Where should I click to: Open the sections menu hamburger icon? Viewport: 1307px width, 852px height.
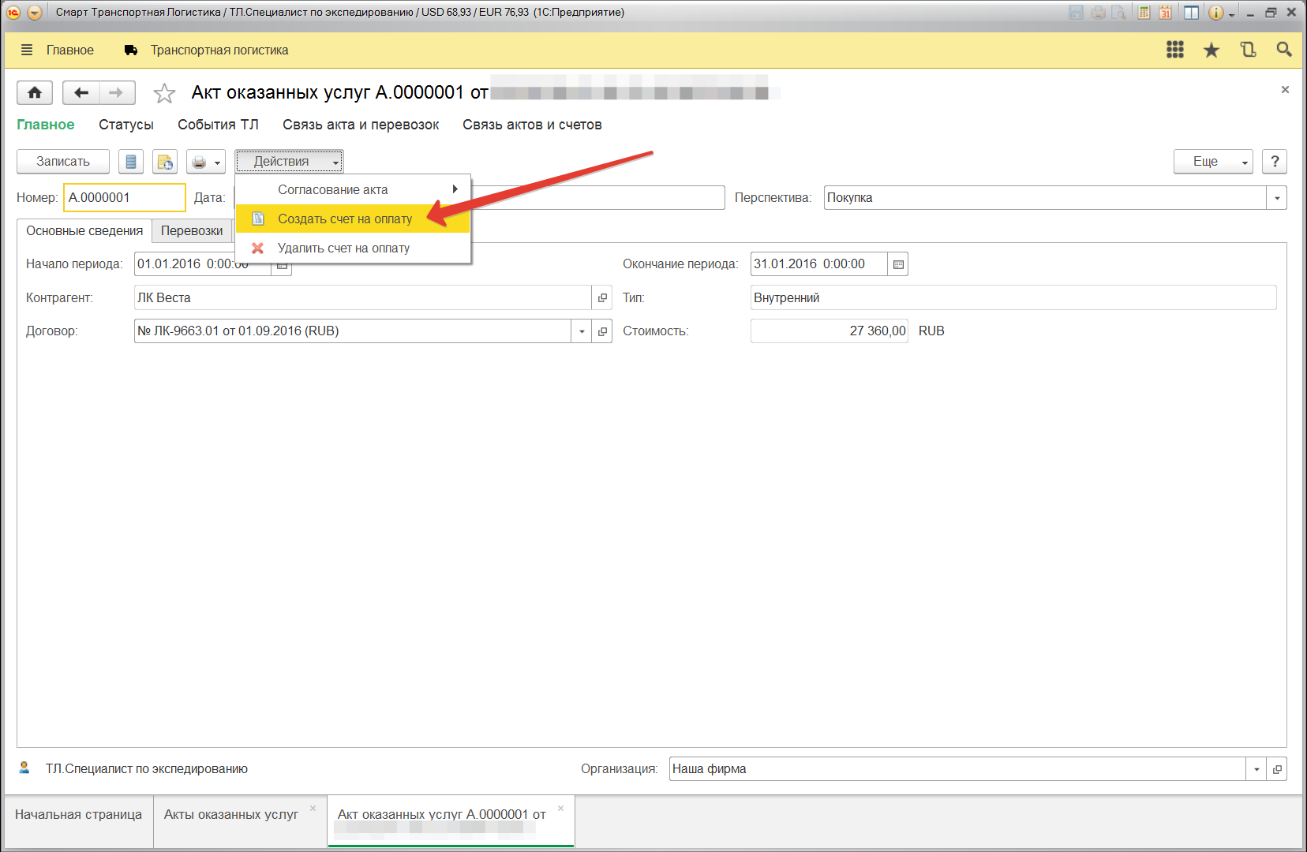[x=27, y=50]
